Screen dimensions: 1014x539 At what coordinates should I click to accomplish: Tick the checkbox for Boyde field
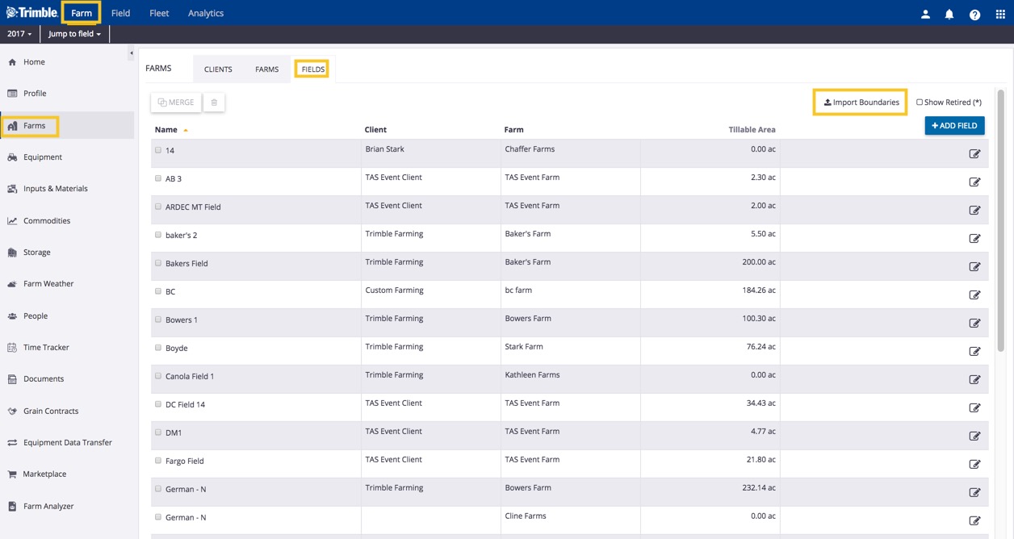pyautogui.click(x=158, y=348)
